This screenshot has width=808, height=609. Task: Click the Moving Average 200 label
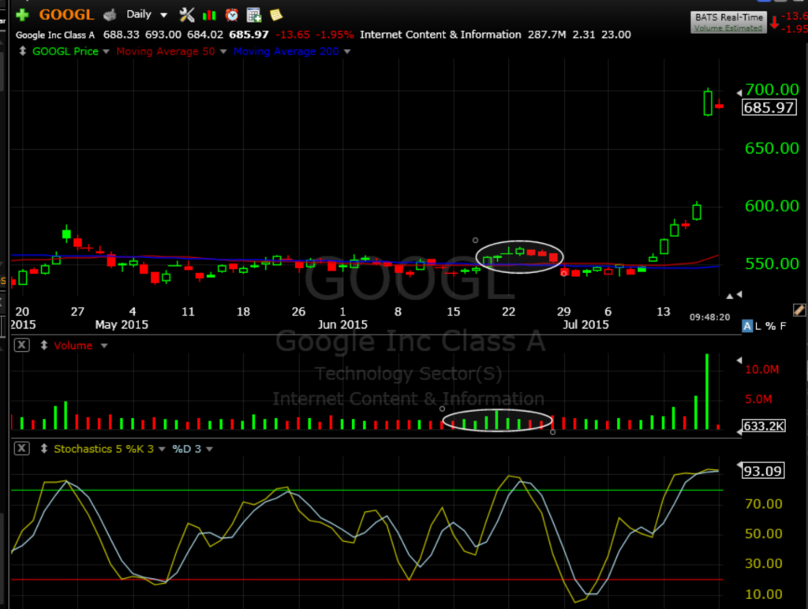(286, 51)
